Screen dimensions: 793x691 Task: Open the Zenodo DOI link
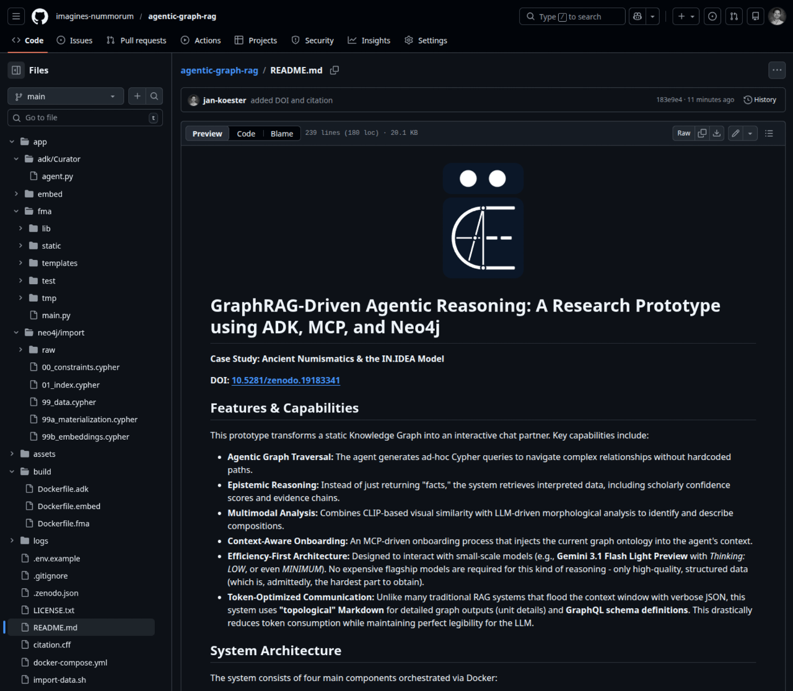tap(286, 380)
